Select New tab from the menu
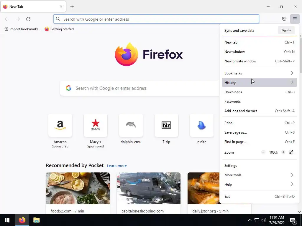The image size is (302, 226). [260, 42]
